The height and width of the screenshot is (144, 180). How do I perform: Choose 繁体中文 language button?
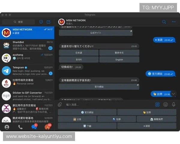(119, 53)
